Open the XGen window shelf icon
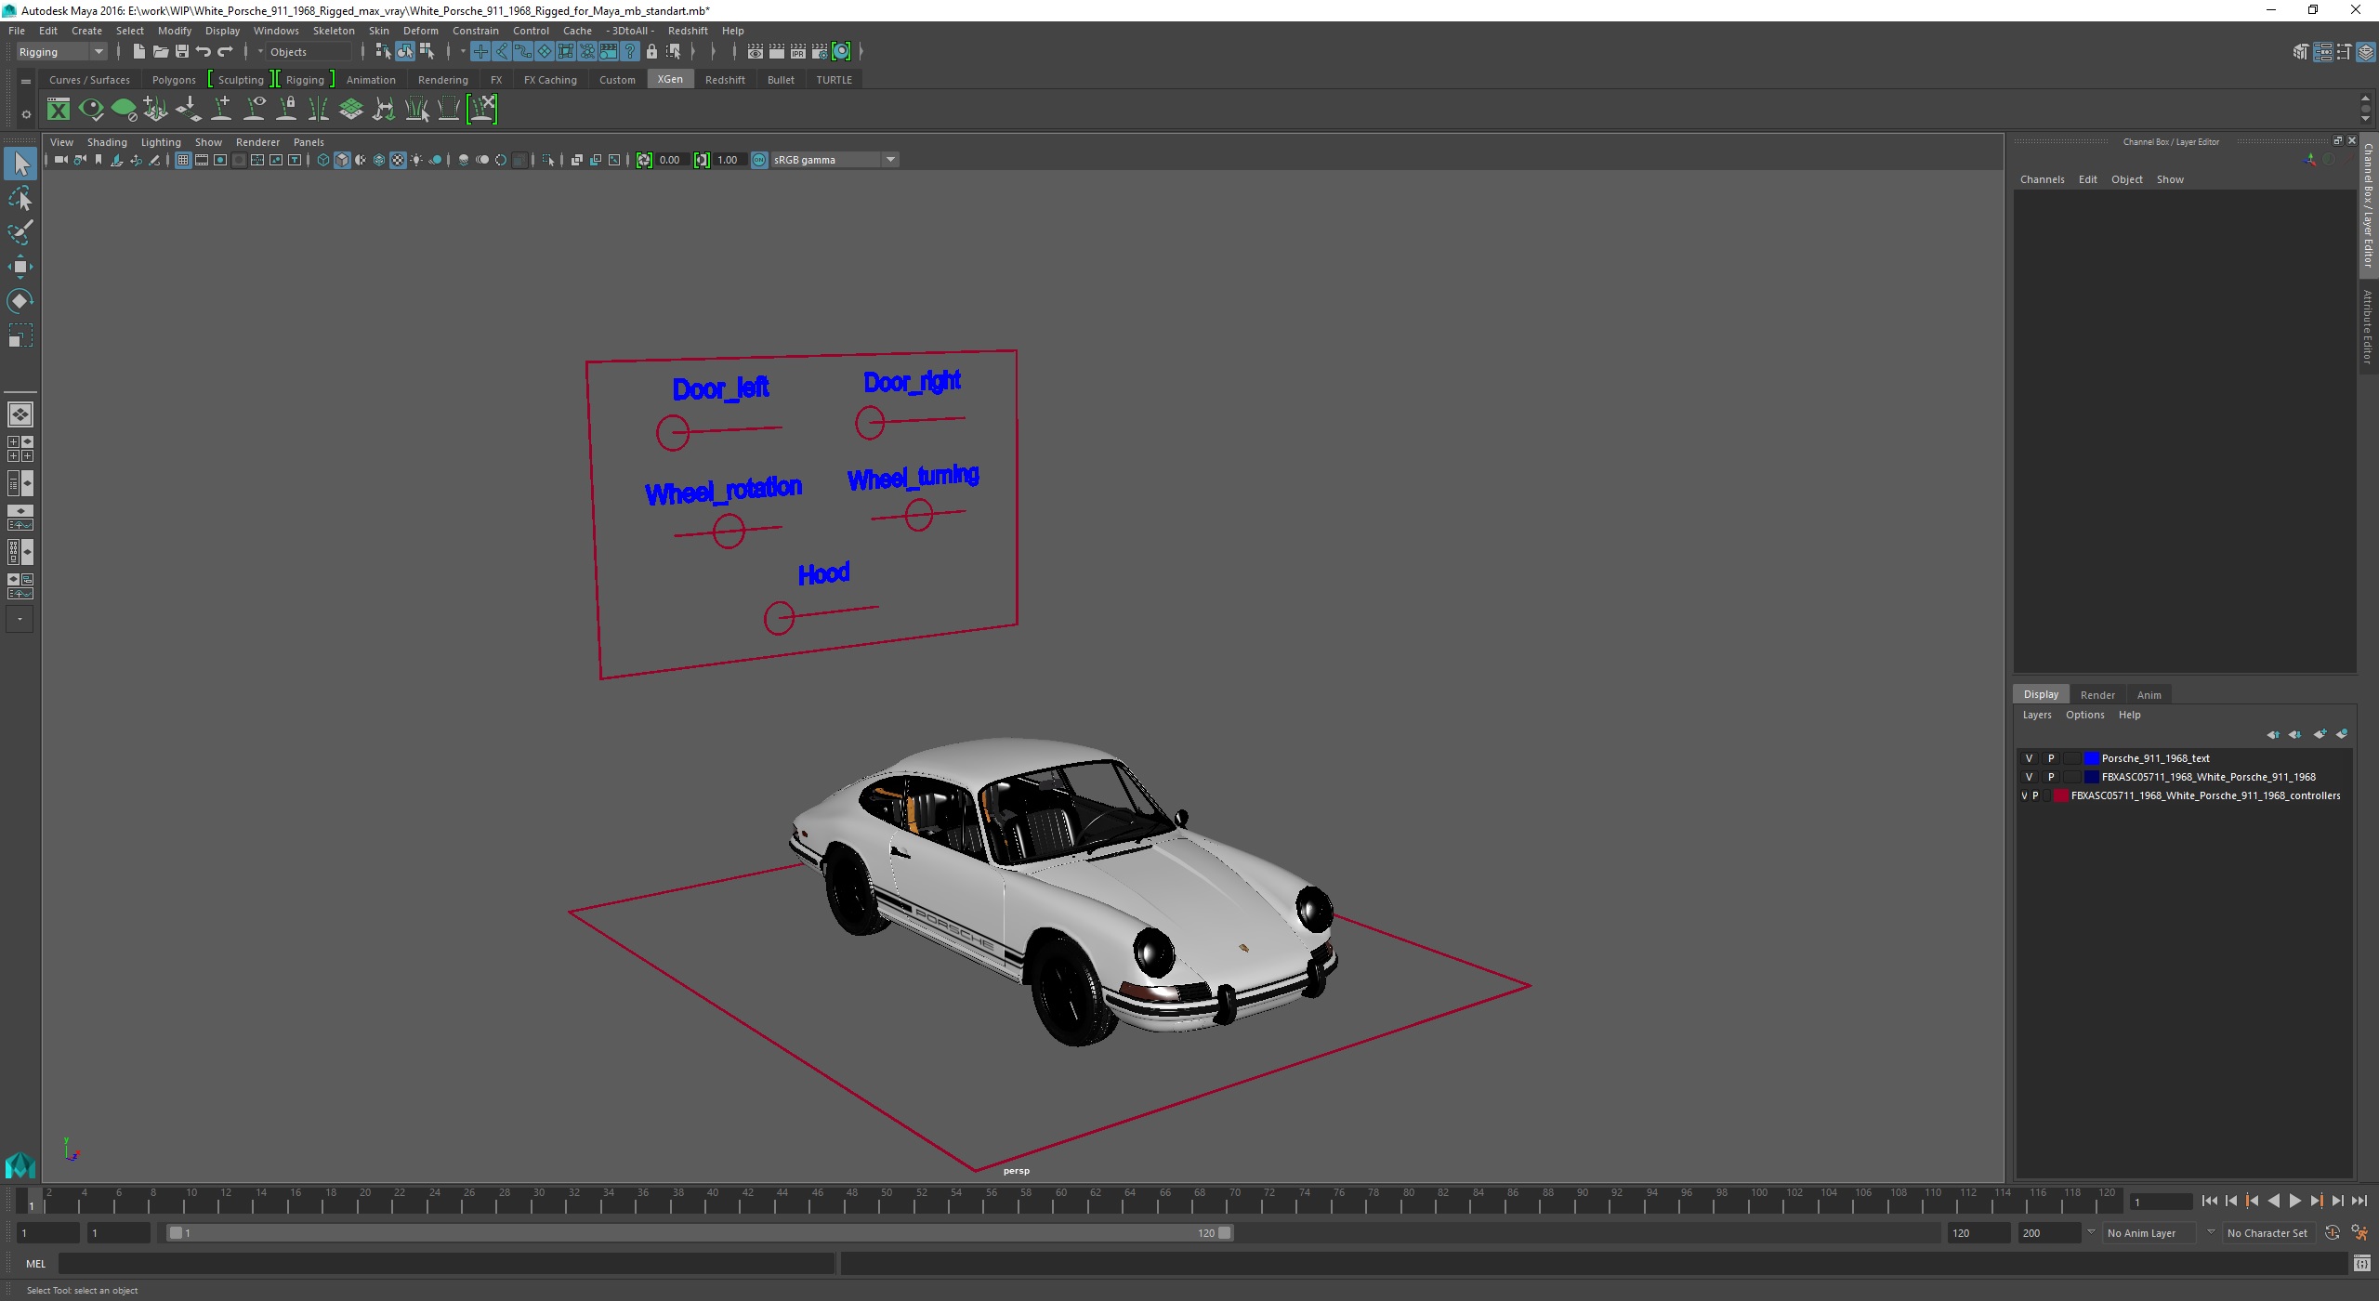 59,110
